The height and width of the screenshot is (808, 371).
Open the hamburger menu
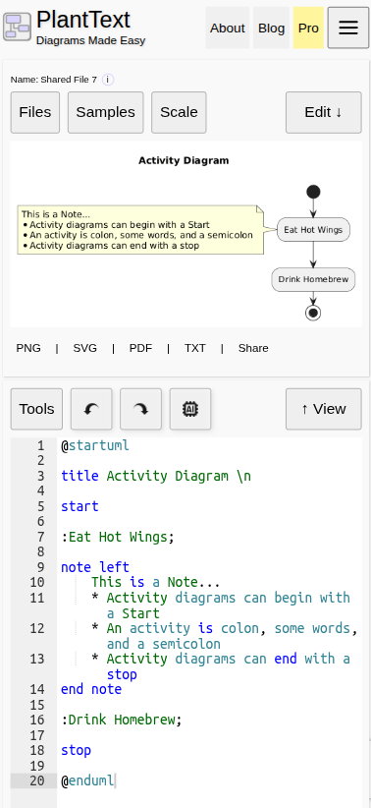(348, 28)
